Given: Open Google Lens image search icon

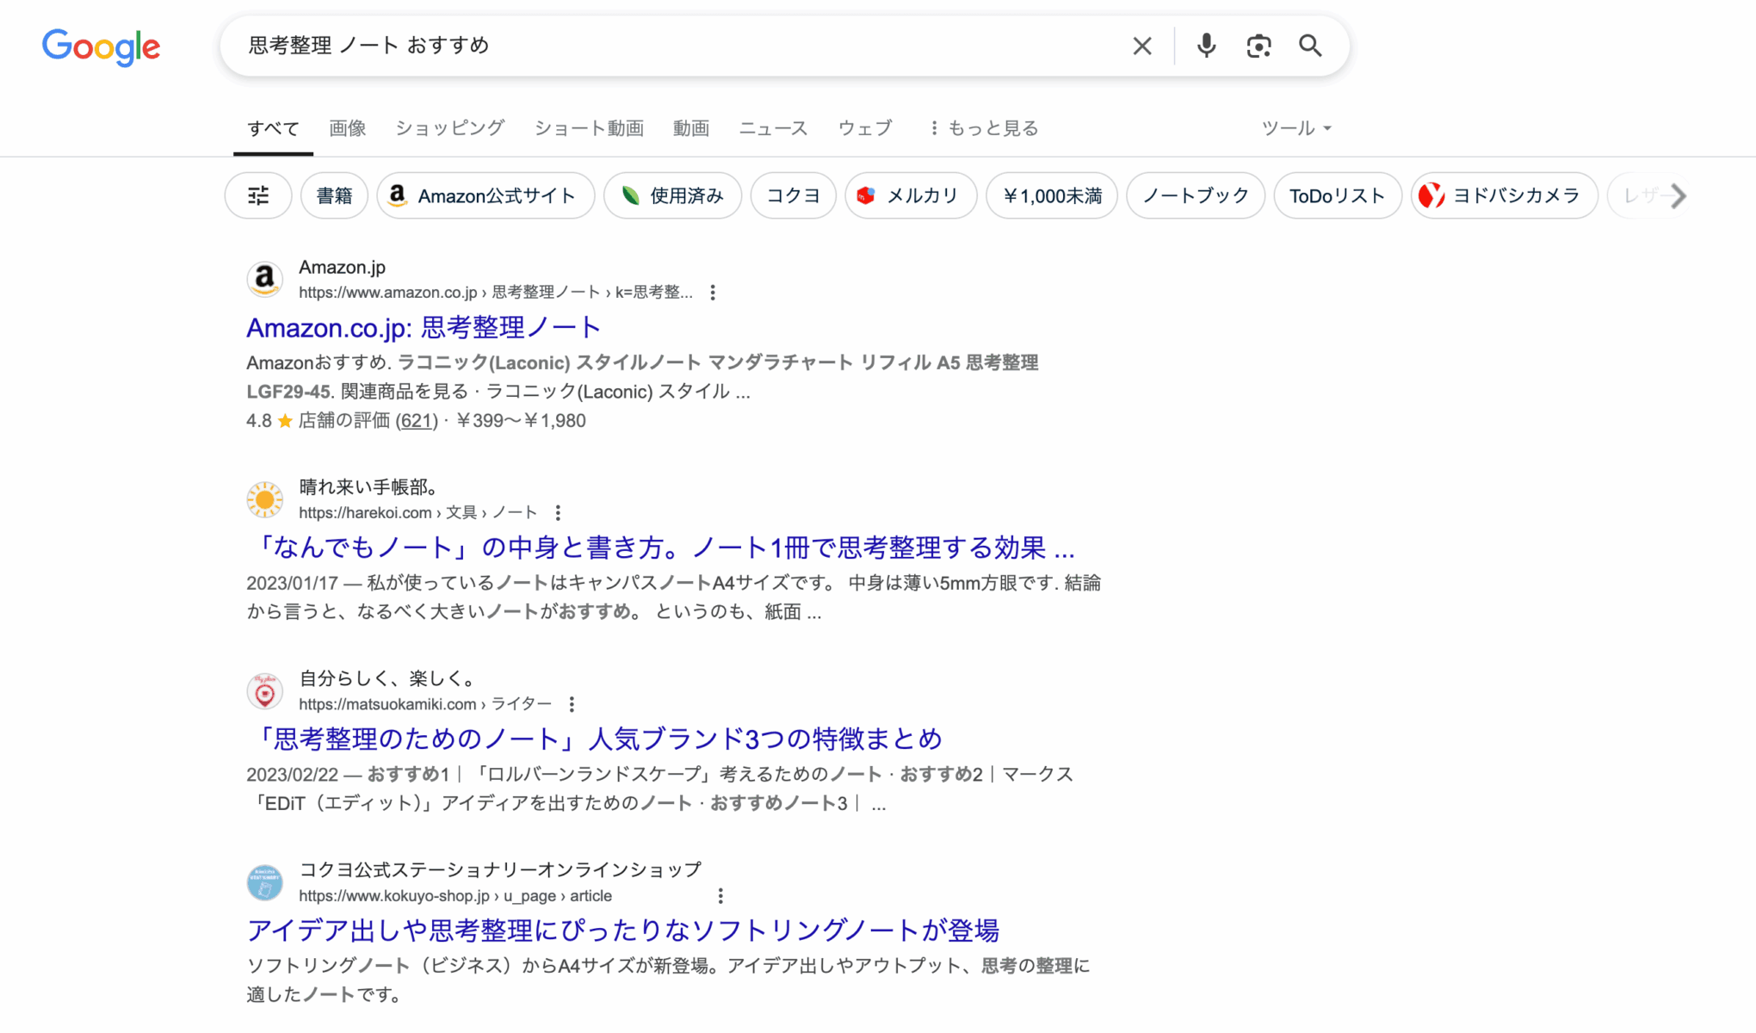Looking at the screenshot, I should 1258,46.
